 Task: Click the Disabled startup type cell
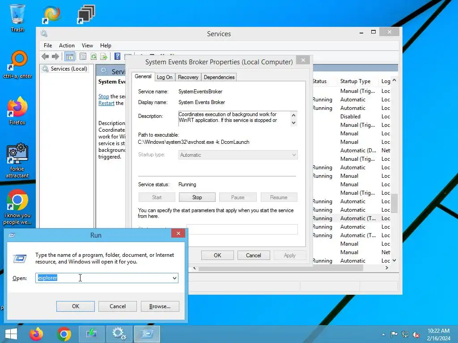[x=350, y=117]
